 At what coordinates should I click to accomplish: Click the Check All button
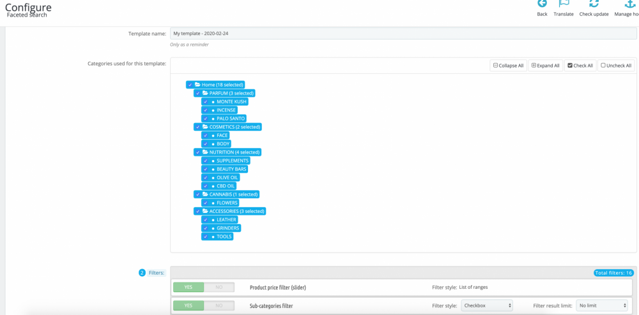pyautogui.click(x=580, y=66)
